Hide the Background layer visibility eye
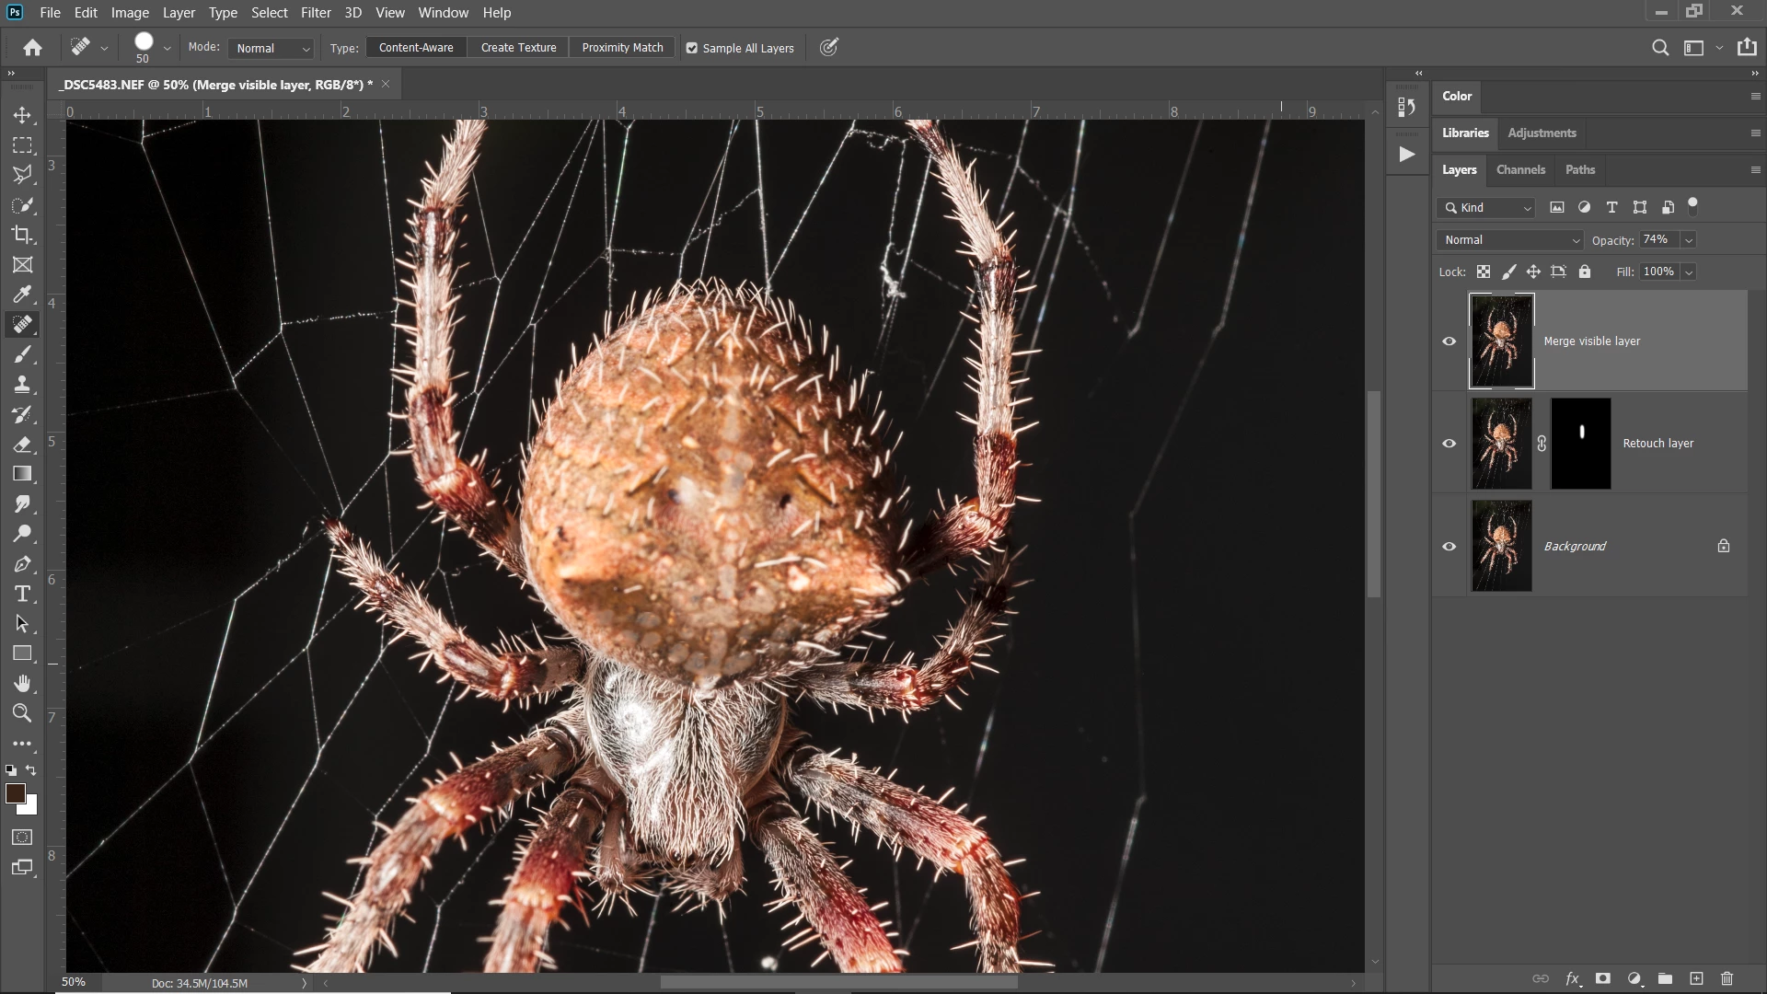 click(x=1449, y=547)
